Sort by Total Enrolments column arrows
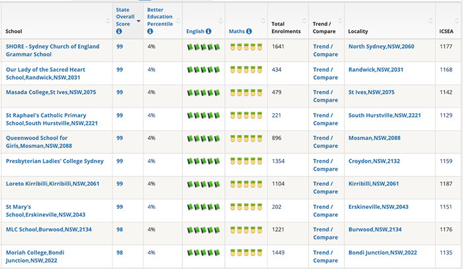Image resolution: width=463 pixels, height=269 pixels. pos(304,20)
